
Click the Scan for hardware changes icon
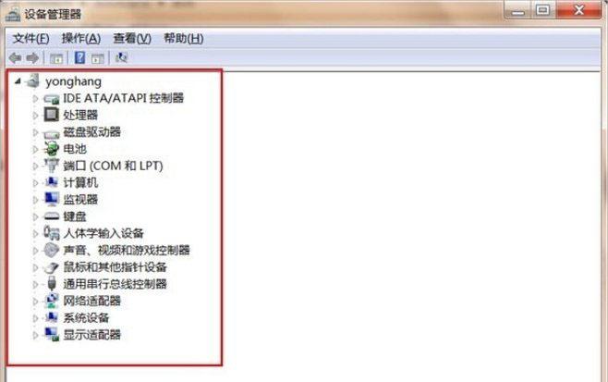tap(121, 58)
